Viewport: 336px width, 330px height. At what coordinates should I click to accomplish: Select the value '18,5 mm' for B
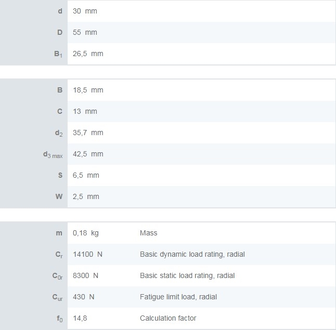coord(88,90)
